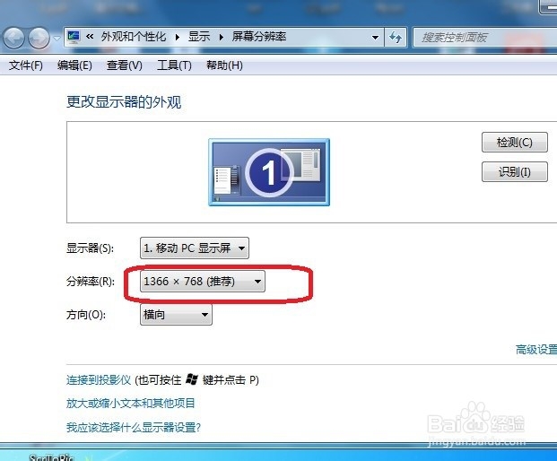Open 显示 breadcrumb in address bar
Viewport: 557px width, 461px height.
coord(199,37)
